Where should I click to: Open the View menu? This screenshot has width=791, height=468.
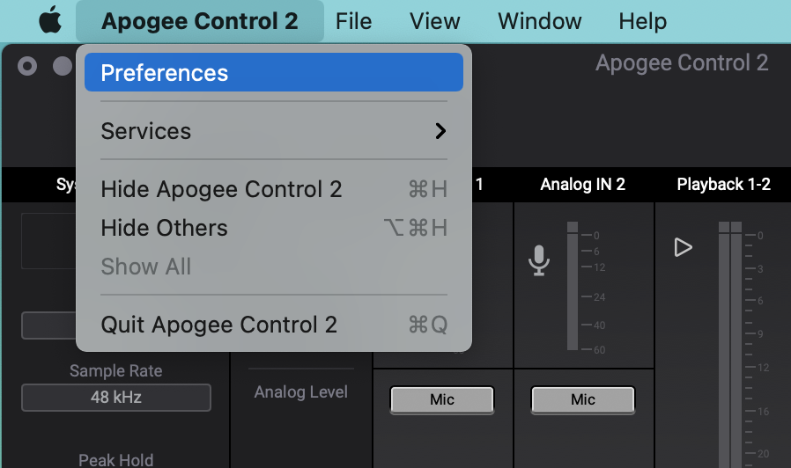[434, 21]
